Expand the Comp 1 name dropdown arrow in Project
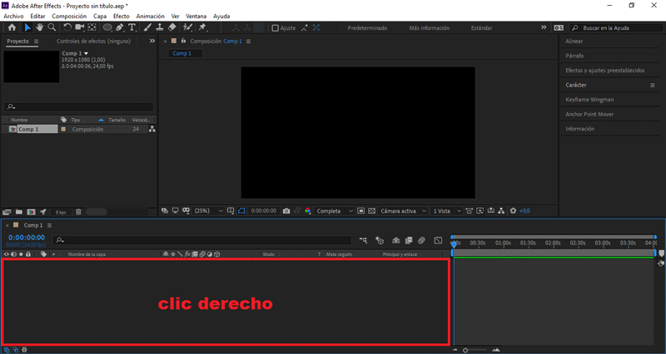The image size is (666, 354). tap(87, 53)
